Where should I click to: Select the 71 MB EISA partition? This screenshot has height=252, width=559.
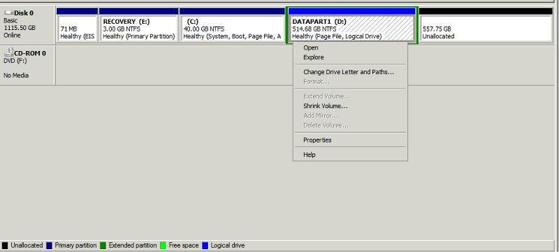coord(78,29)
